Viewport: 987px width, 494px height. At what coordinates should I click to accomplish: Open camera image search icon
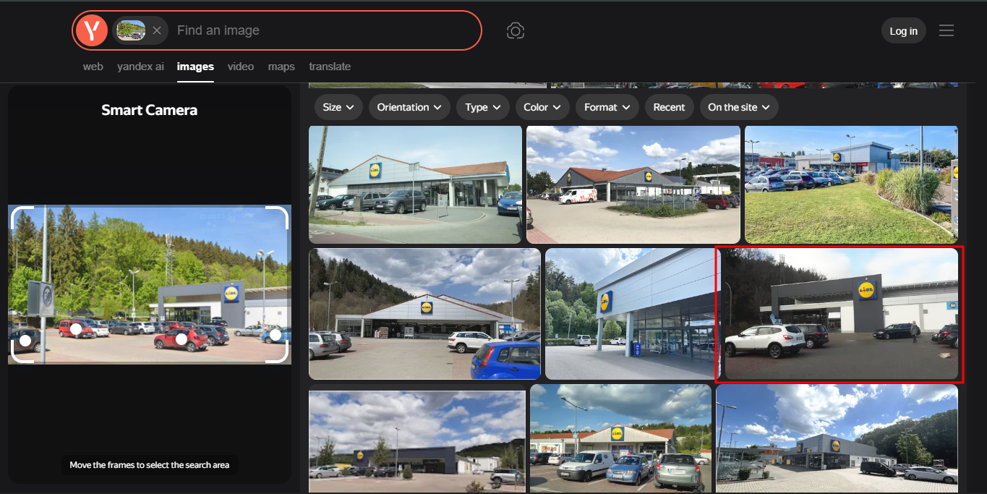point(515,30)
